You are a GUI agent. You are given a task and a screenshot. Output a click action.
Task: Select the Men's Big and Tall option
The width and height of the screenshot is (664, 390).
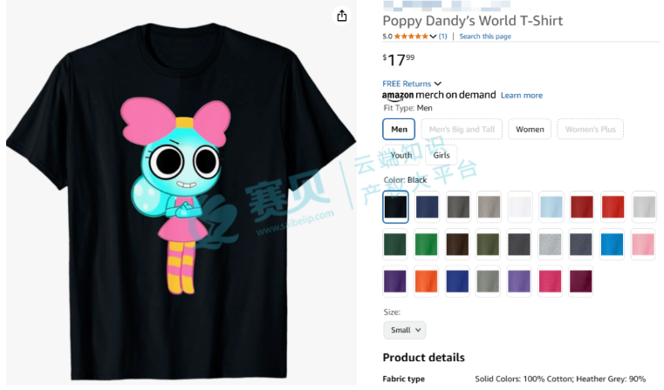[462, 130]
